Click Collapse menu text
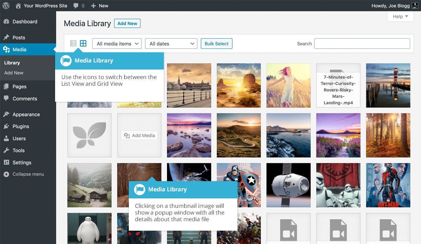Image resolution: width=421 pixels, height=244 pixels. pyautogui.click(x=28, y=174)
